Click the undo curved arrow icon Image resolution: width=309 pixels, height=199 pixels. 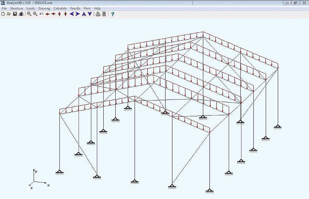(42, 14)
